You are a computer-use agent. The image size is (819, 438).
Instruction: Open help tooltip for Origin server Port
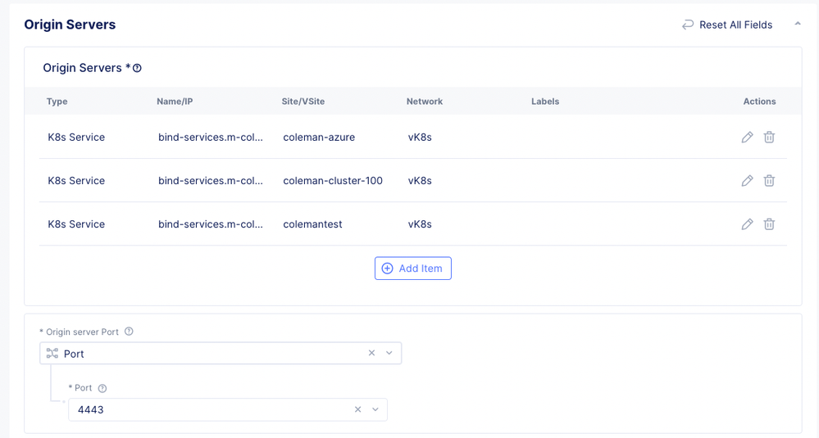[129, 332]
